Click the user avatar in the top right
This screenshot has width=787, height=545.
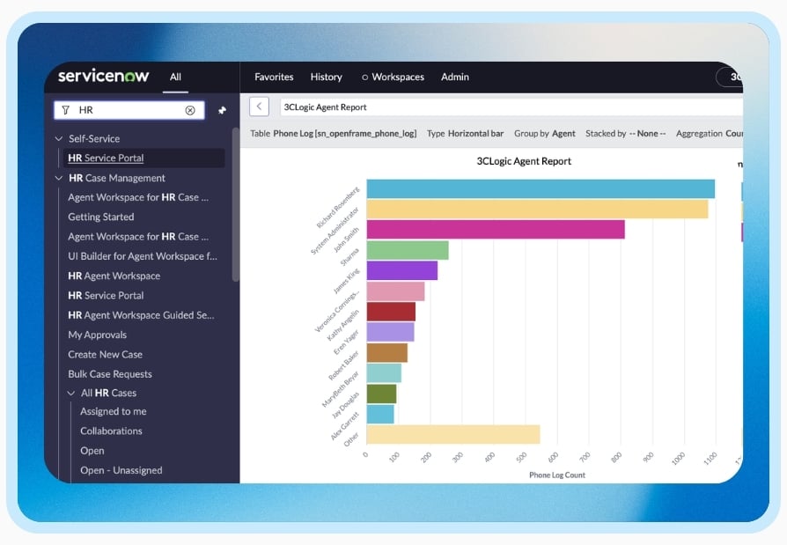(x=739, y=77)
